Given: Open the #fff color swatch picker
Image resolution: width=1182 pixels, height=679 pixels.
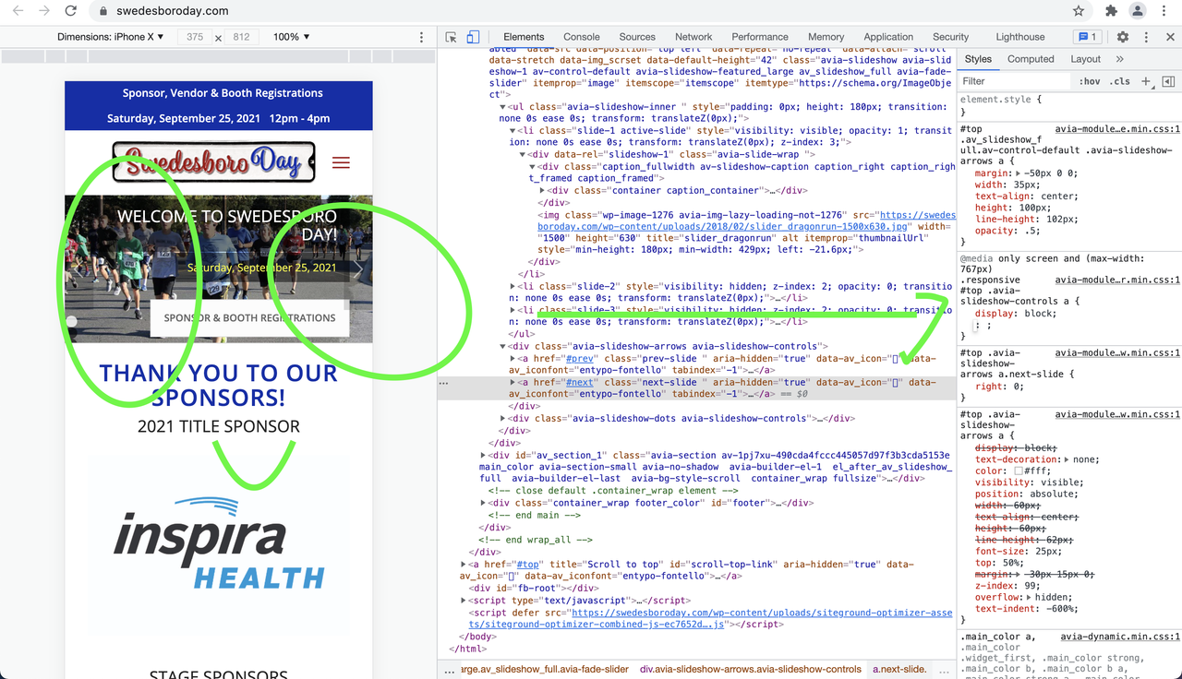Looking at the screenshot, I should [x=1018, y=471].
